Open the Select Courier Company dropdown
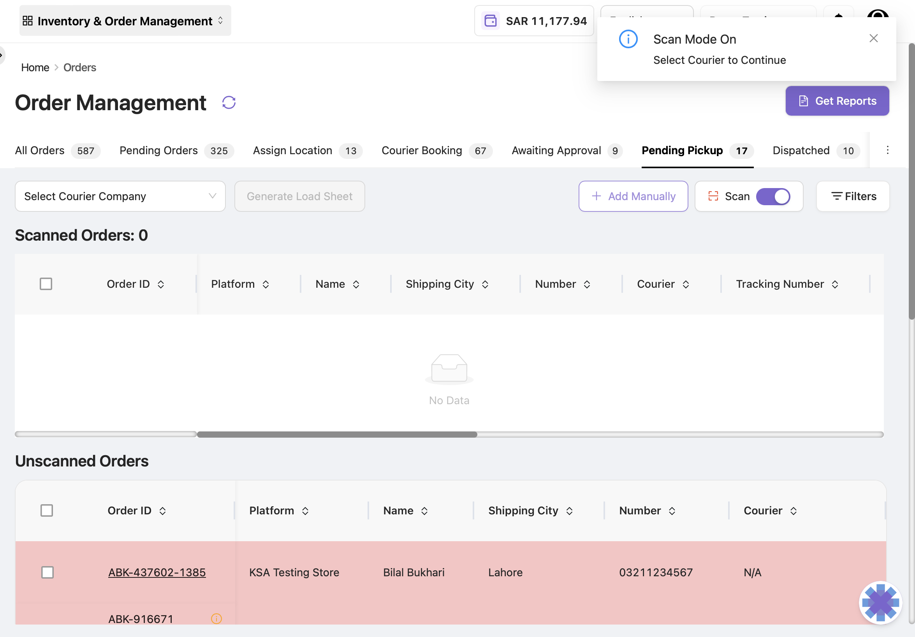 point(120,196)
